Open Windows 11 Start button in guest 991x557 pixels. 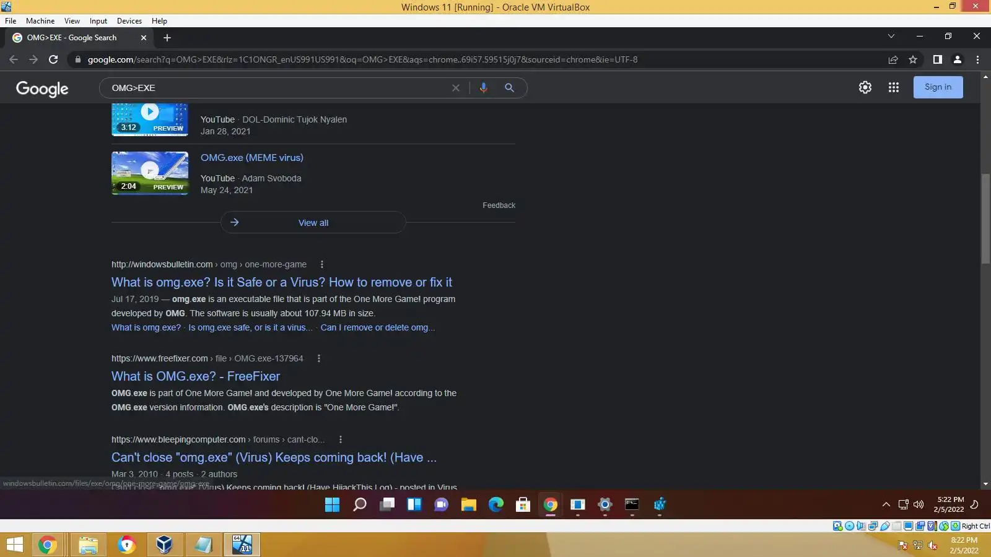click(332, 505)
